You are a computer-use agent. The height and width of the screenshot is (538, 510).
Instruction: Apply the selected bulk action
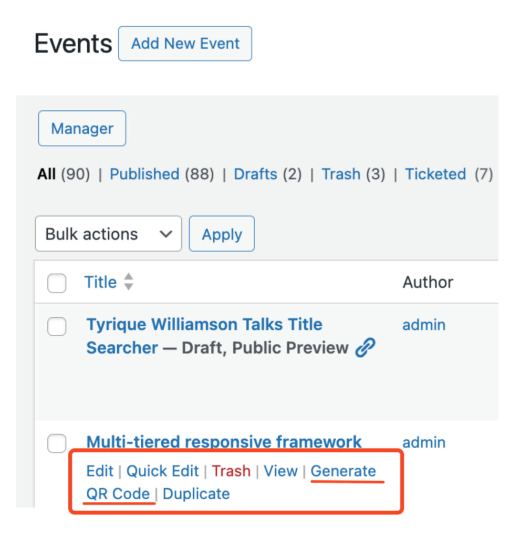pos(222,234)
